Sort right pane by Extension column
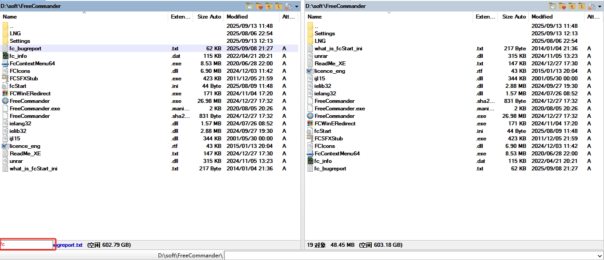 click(486, 17)
